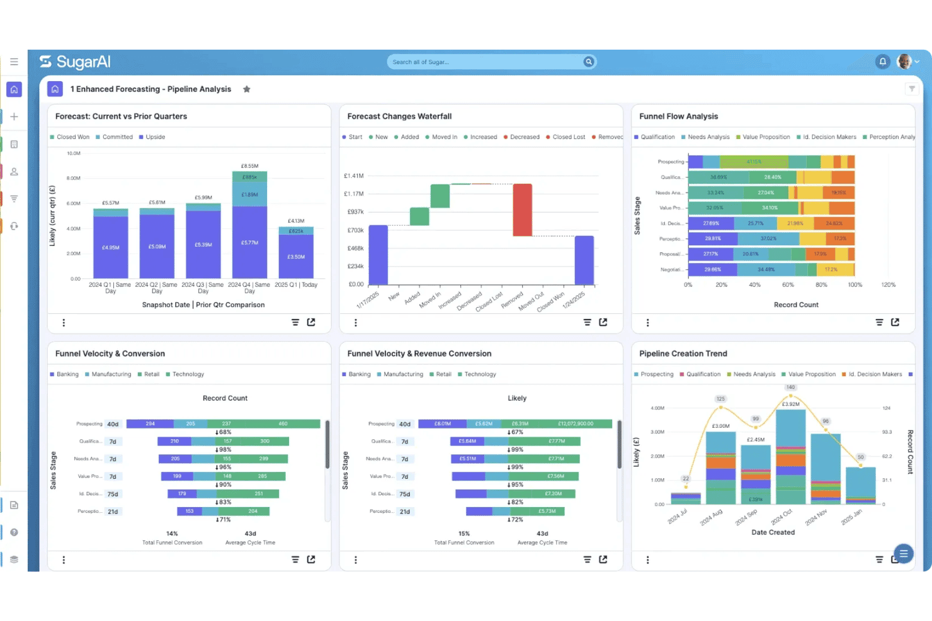Favorite the dashboard with the star icon
Image resolution: width=932 pixels, height=621 pixels.
point(247,89)
